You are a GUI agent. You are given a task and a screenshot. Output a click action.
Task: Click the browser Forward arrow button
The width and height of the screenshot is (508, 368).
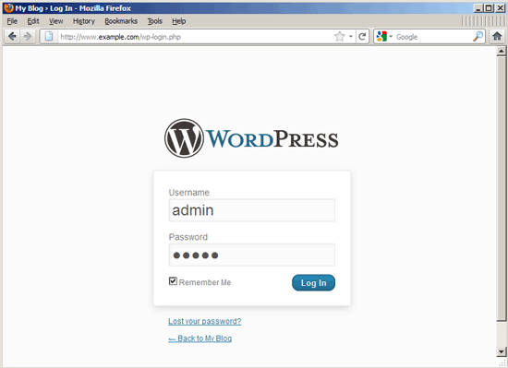(x=28, y=36)
